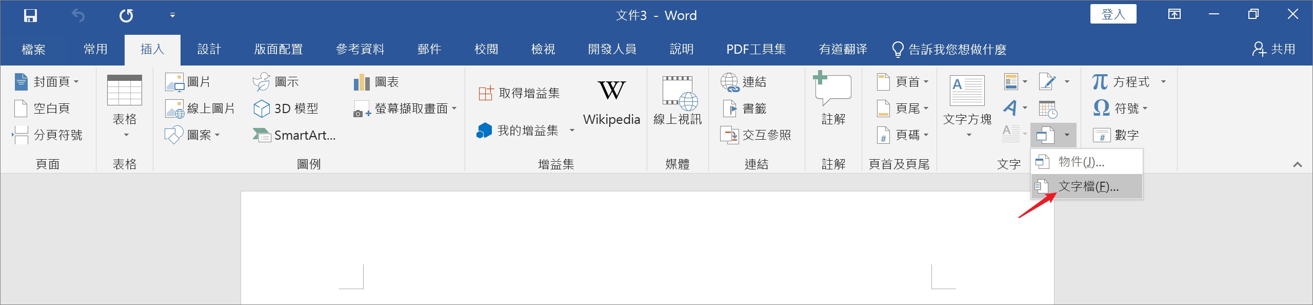Click the 圖示 icons button
This screenshot has height=305, width=1313.
pyautogui.click(x=276, y=82)
